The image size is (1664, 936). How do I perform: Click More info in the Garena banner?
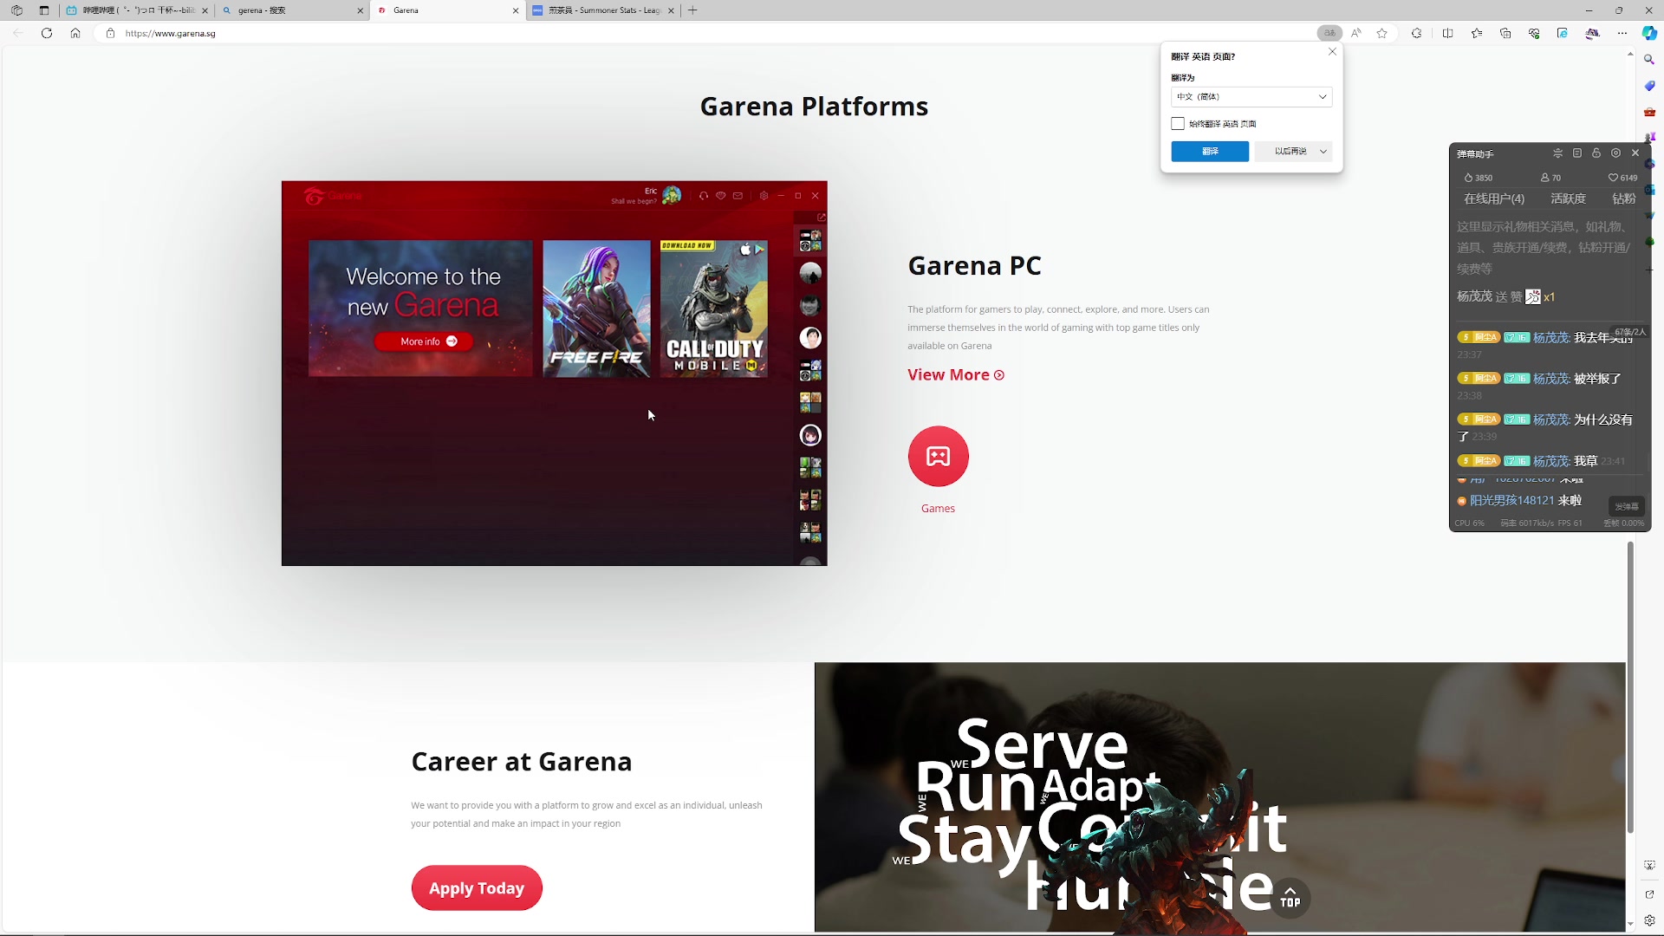point(424,341)
